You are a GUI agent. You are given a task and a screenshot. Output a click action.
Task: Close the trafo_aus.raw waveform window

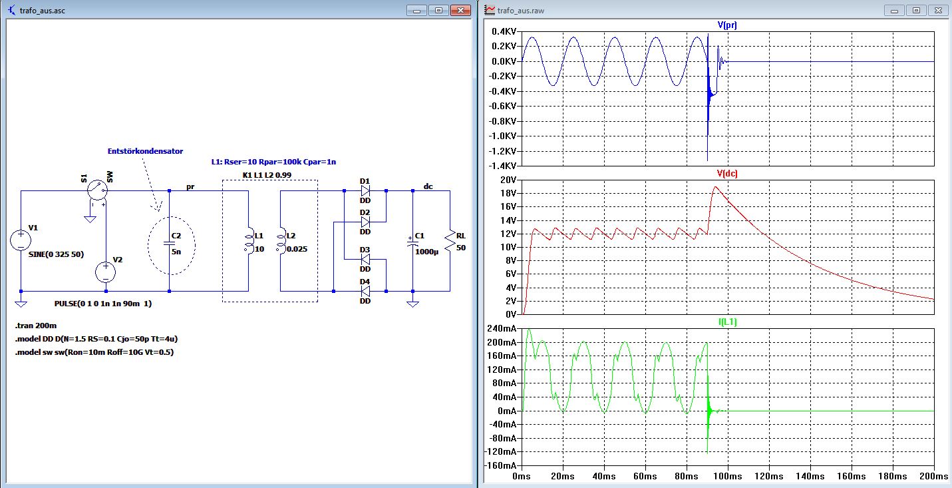(937, 10)
